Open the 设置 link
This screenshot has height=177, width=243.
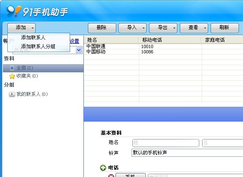[x=75, y=41]
